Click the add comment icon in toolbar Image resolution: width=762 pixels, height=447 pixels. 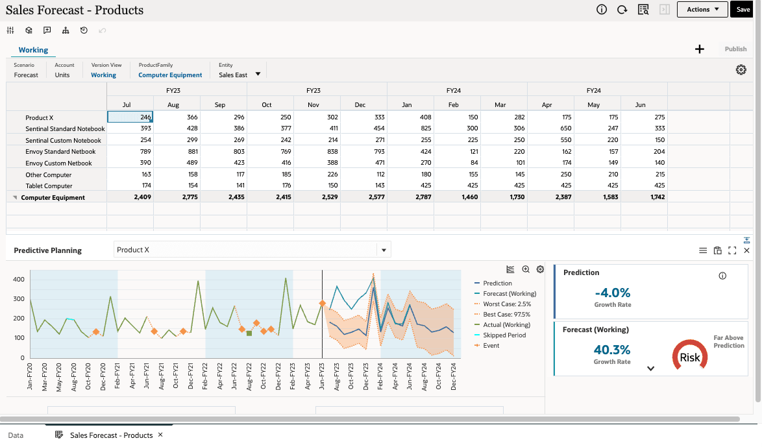(x=47, y=30)
